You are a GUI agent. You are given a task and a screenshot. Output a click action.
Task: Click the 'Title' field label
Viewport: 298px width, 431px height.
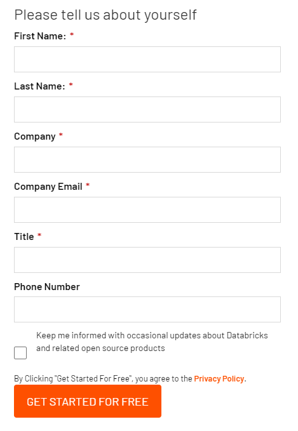[24, 237]
